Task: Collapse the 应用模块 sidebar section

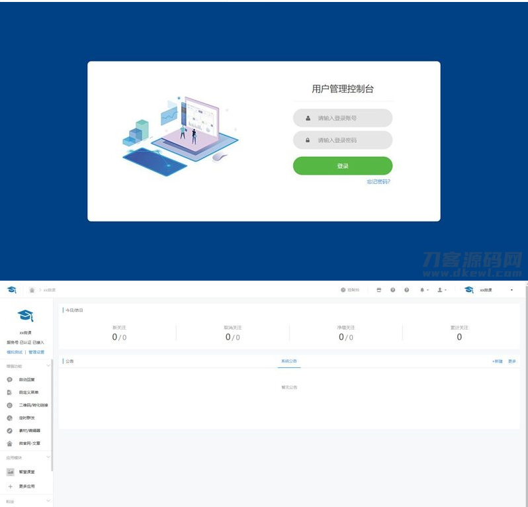Action: 48,457
